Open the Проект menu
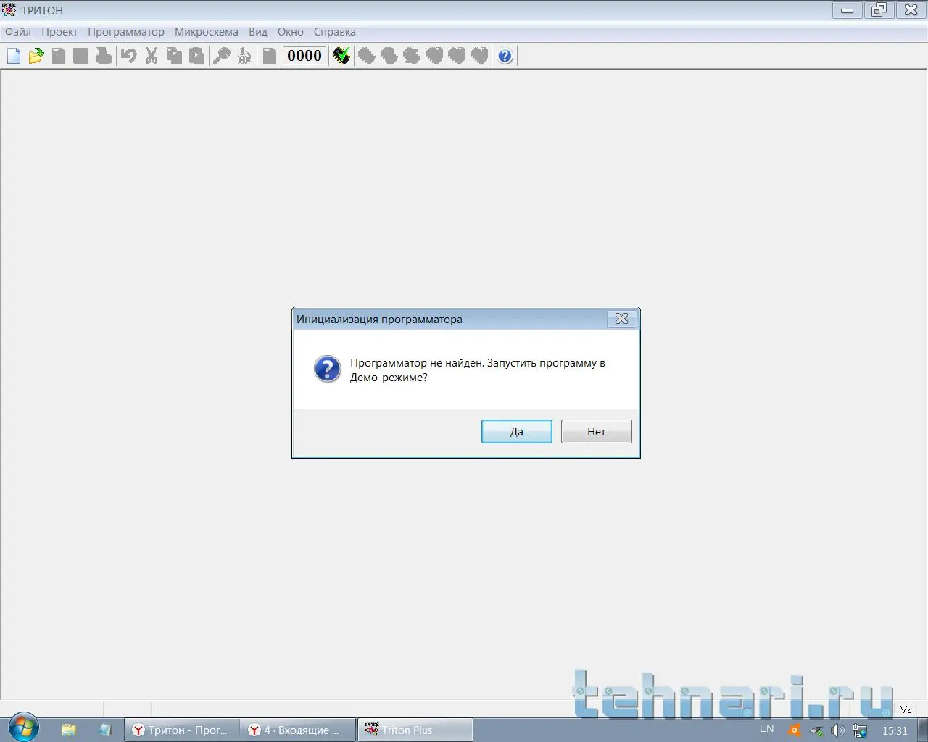Viewport: 928px width, 742px height. [x=59, y=32]
